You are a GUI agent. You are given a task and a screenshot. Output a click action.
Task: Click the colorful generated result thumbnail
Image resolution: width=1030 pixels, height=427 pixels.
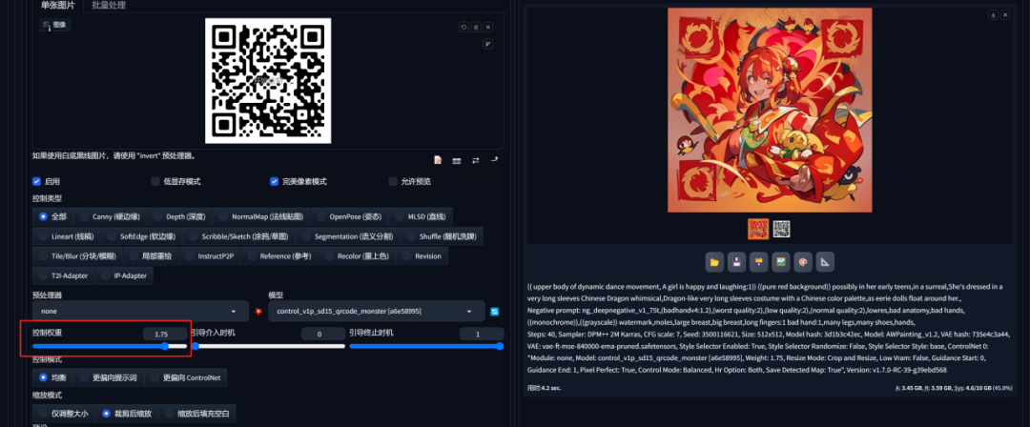(758, 229)
